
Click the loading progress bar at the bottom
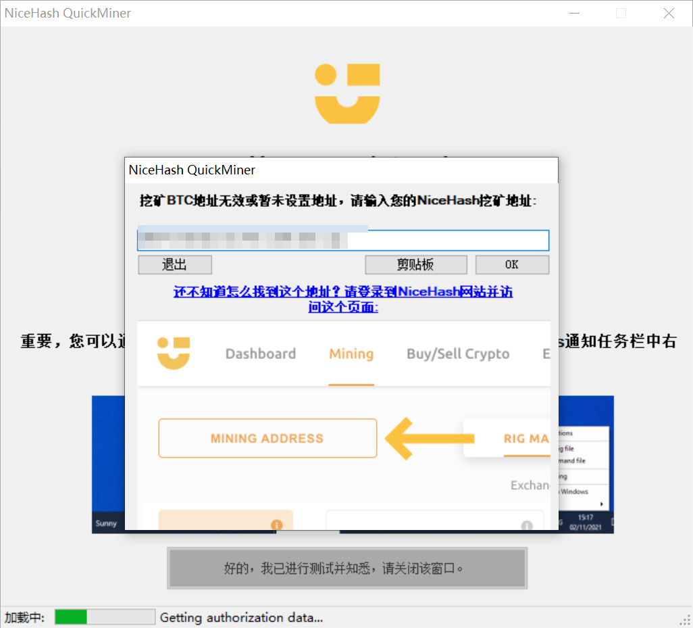tap(105, 617)
